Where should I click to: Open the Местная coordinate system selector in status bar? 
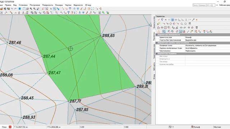click(x=217, y=127)
